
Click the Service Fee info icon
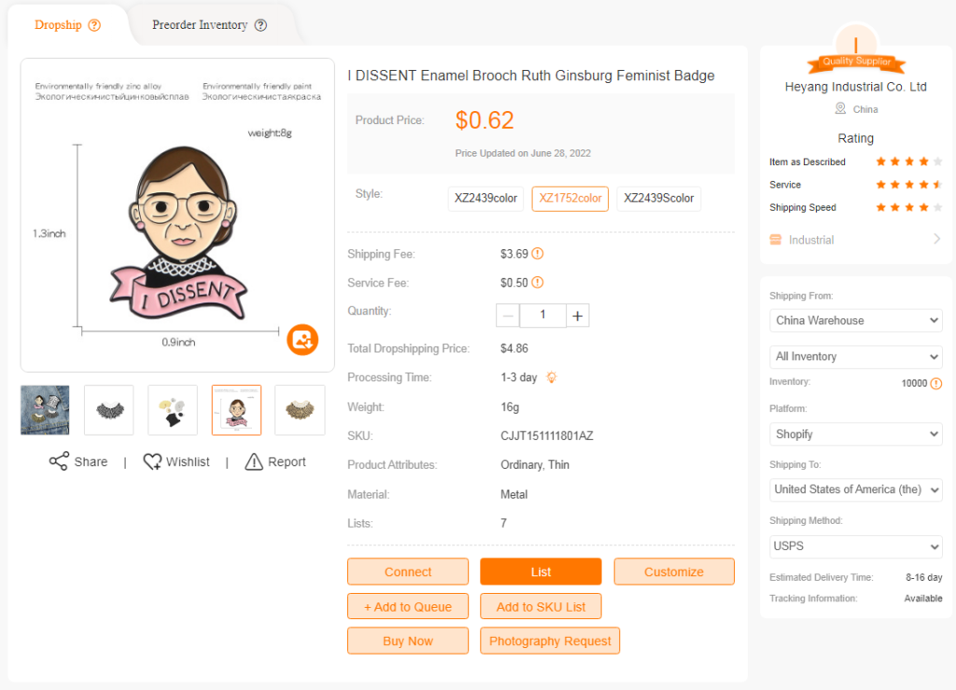click(537, 282)
